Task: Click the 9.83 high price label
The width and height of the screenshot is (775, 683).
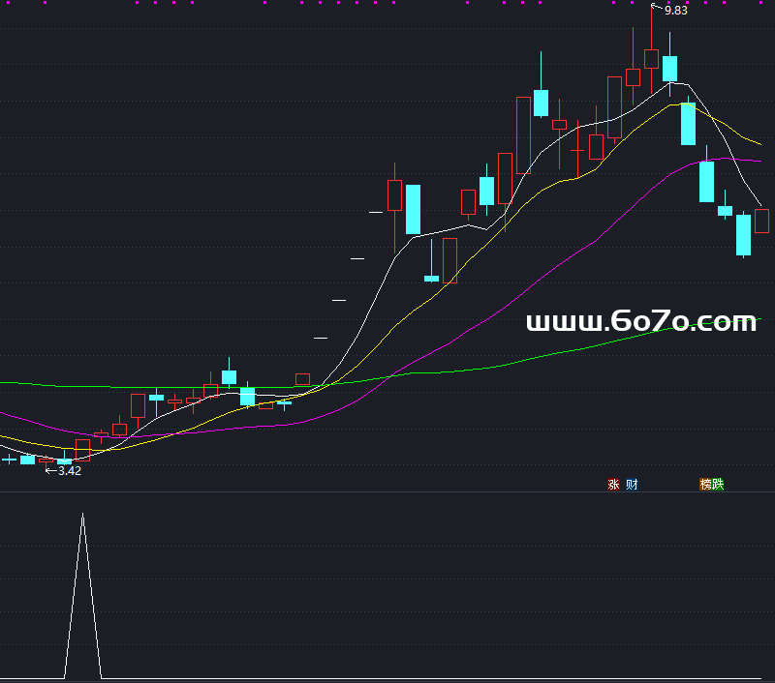Action: pos(675,11)
